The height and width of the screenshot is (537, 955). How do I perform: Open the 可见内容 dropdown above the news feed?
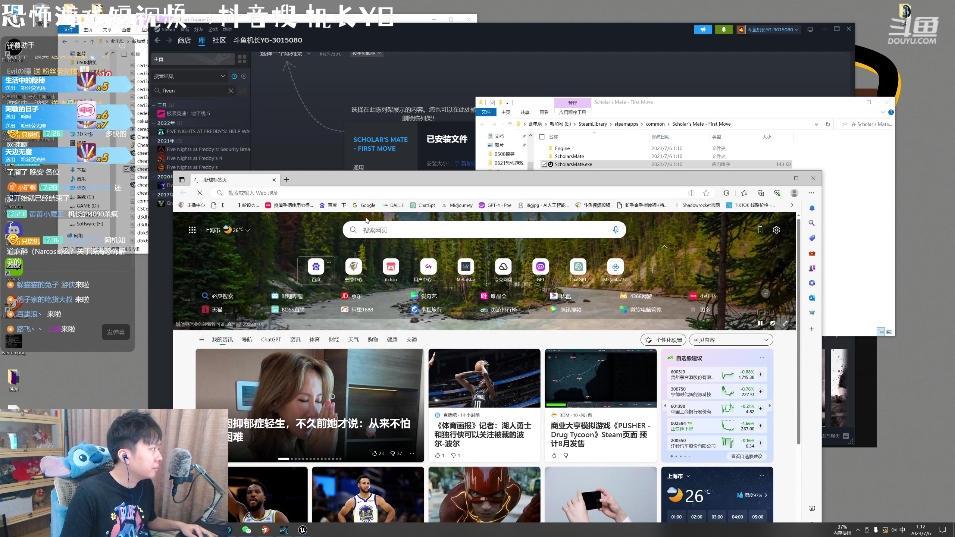730,340
